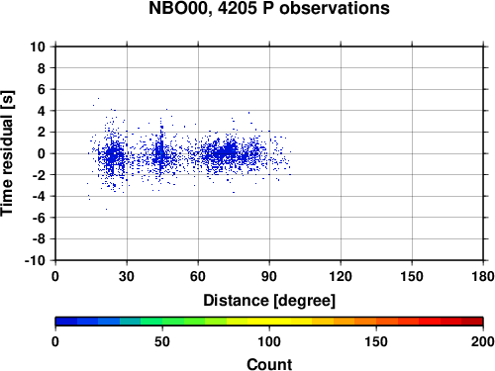Select the y-axis tick label '-2'
This screenshot has height=371, width=495.
pos(39,175)
